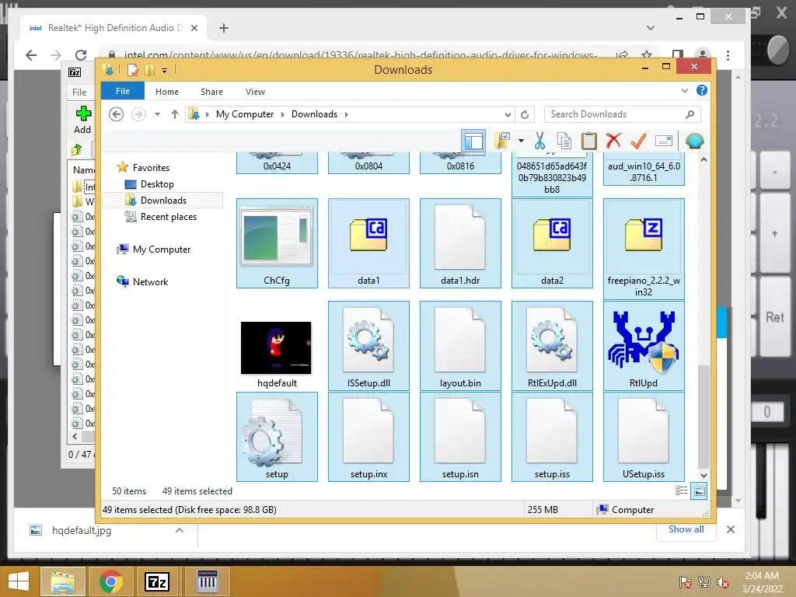The image size is (796, 597).
Task: Open address bar history dropdown
Action: point(508,114)
